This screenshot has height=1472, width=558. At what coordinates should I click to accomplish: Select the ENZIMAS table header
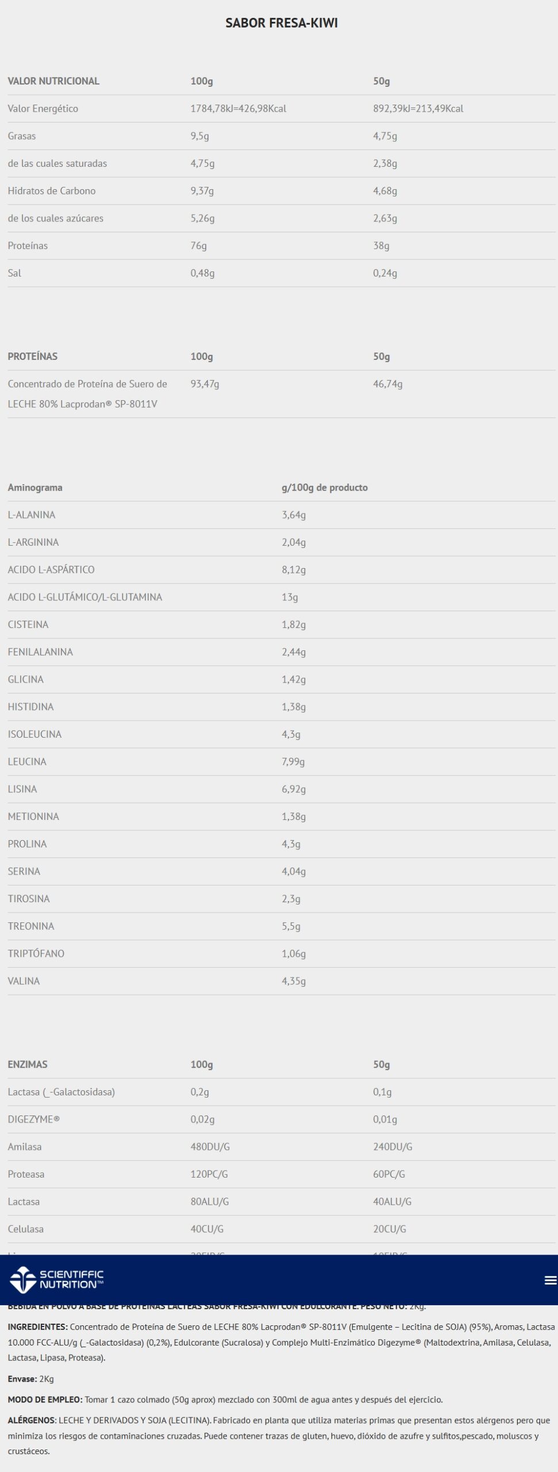[x=28, y=1064]
